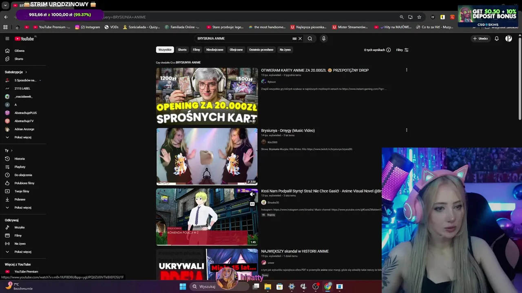Open YouTube notifications bell
522x293 pixels.
pos(497,39)
